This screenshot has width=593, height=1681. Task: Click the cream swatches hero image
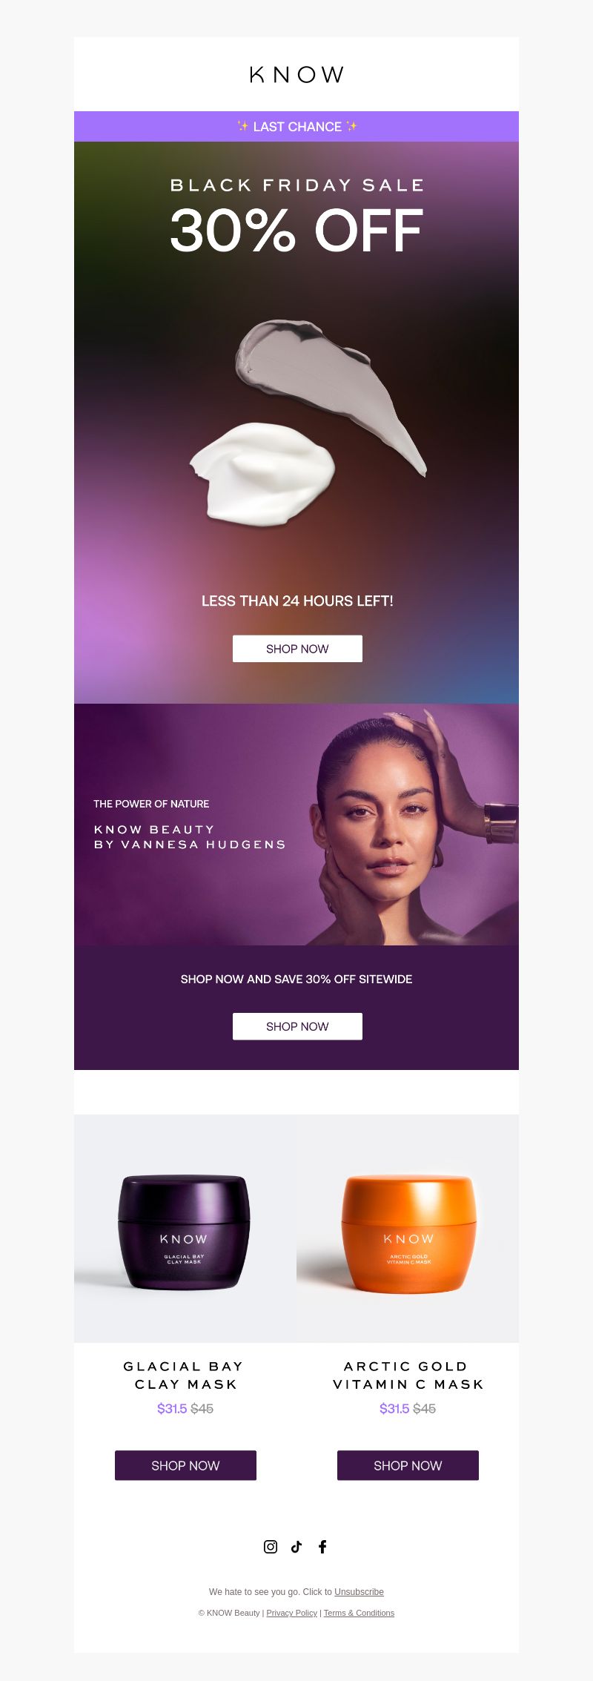(x=308, y=423)
